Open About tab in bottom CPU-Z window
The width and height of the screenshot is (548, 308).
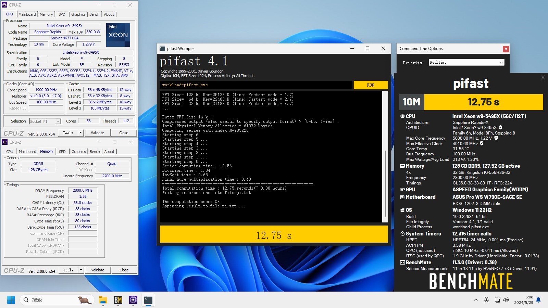pyautogui.click(x=109, y=152)
